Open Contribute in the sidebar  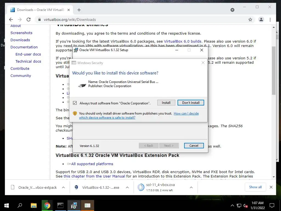point(20,68)
